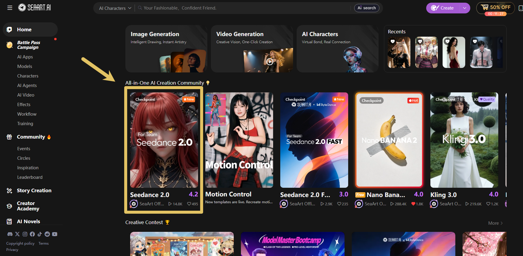Like the Kling 3.0 model card
The width and height of the screenshot is (523, 256).
[488, 204]
